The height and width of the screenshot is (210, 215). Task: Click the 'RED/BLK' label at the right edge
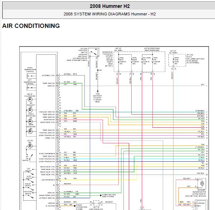tap(201, 113)
